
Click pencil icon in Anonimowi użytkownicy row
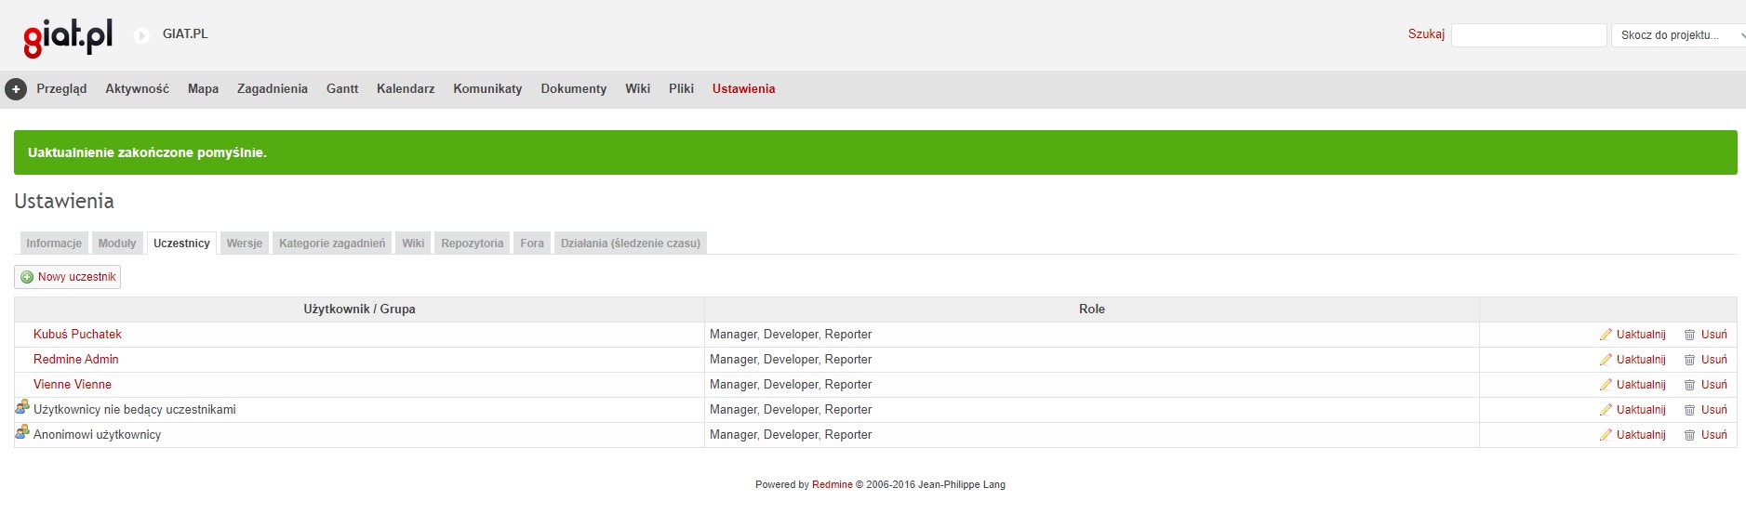pos(1606,435)
